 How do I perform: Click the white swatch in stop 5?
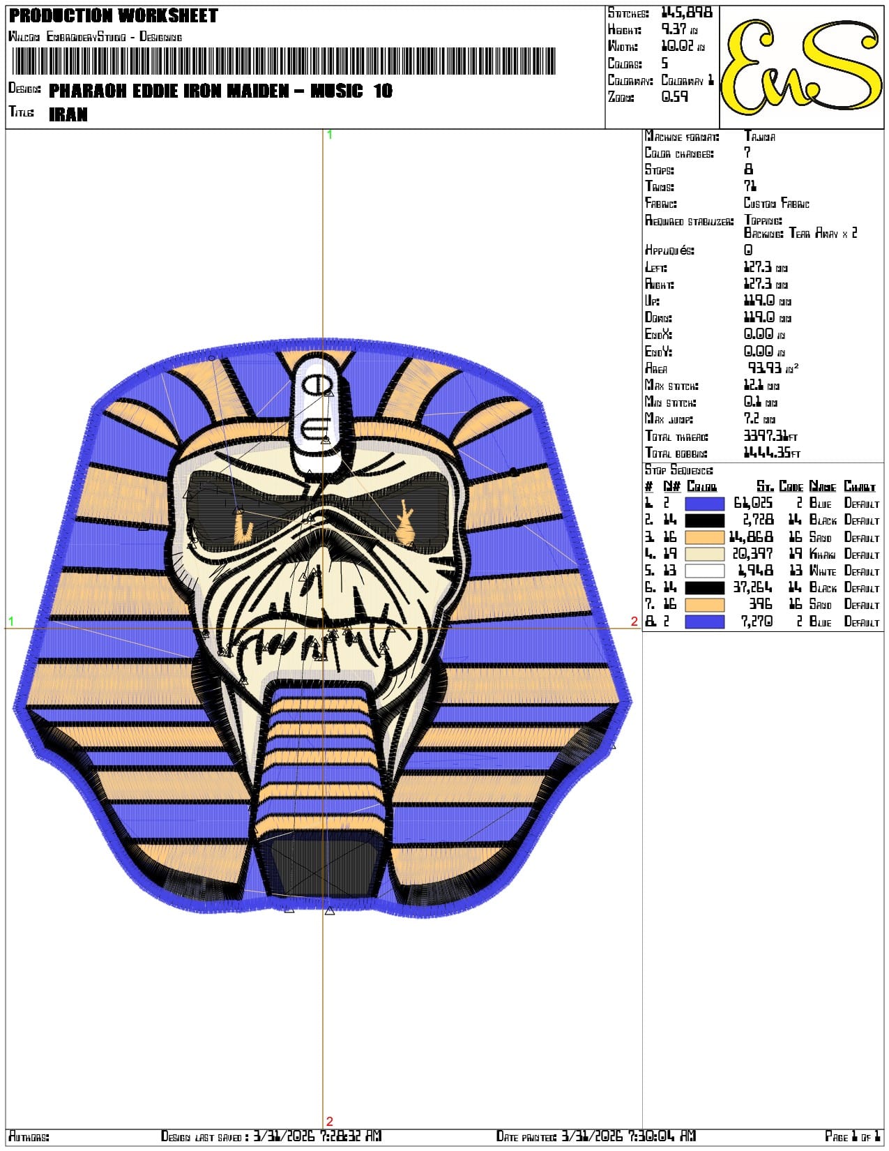point(704,571)
